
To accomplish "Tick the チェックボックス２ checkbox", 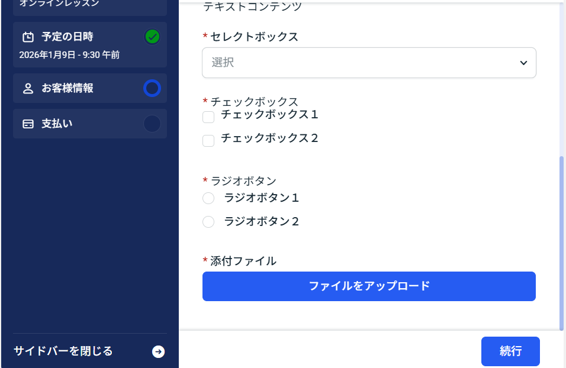I will point(208,141).
